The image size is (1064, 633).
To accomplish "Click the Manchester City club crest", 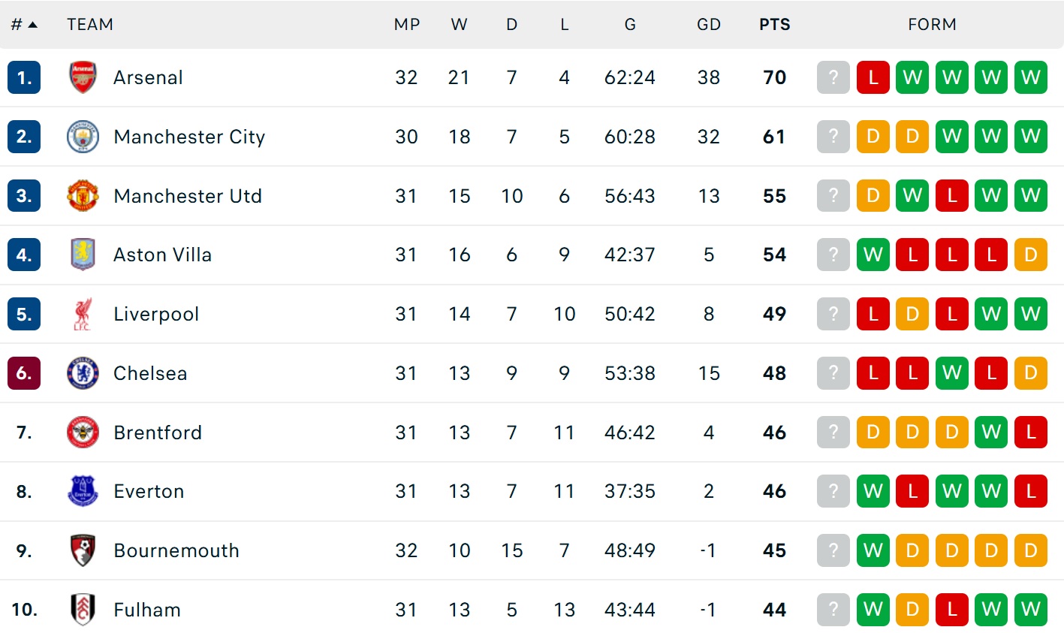I will (83, 137).
